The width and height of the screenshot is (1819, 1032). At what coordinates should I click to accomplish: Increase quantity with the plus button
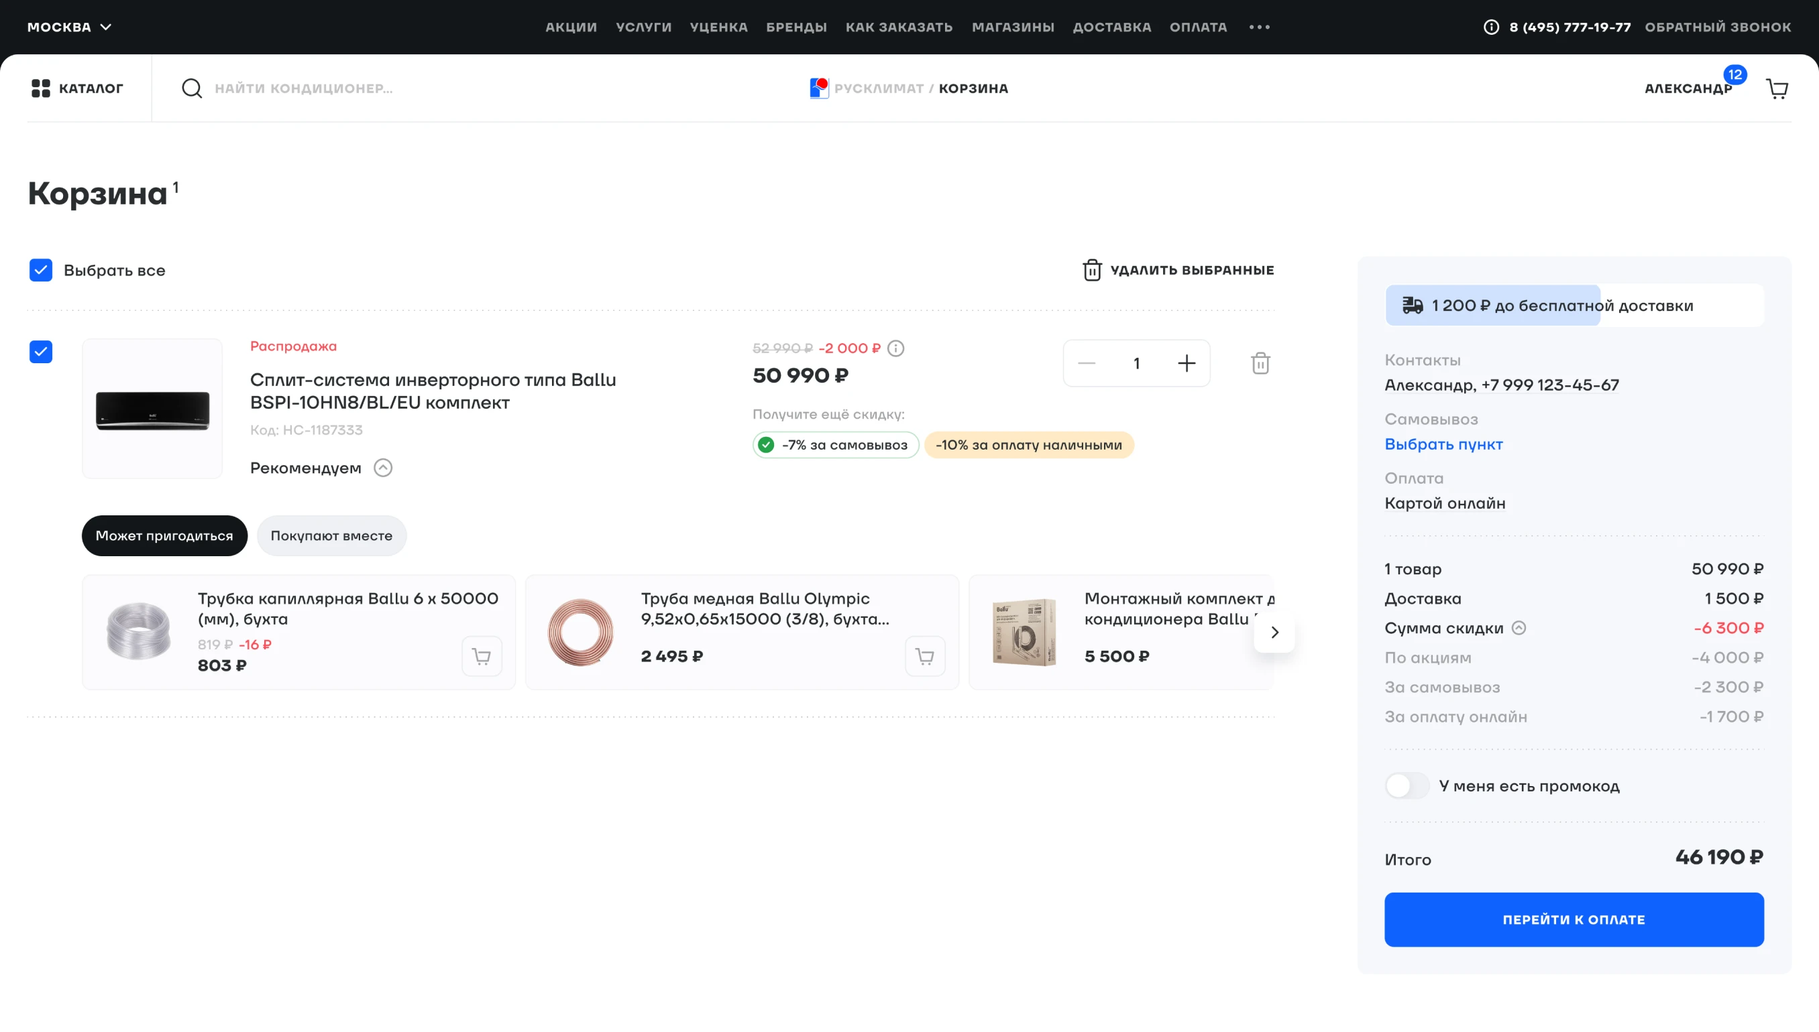[x=1187, y=364]
